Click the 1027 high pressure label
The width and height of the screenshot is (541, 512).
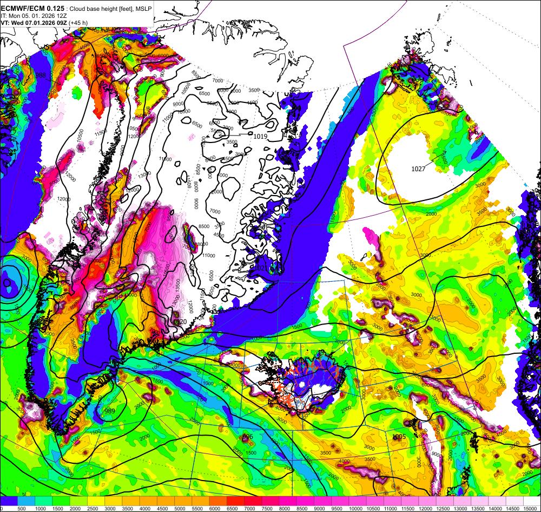click(x=418, y=168)
